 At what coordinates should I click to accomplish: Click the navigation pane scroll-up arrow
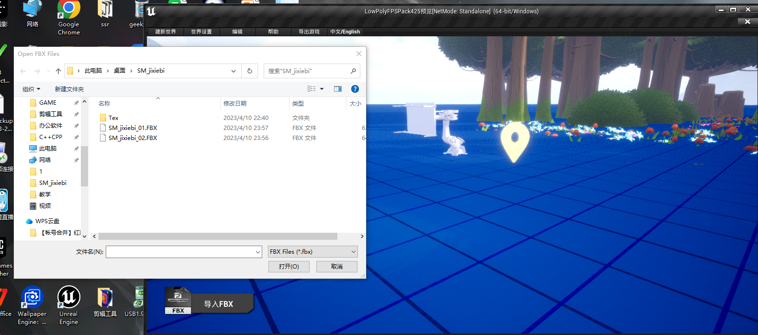tap(85, 102)
